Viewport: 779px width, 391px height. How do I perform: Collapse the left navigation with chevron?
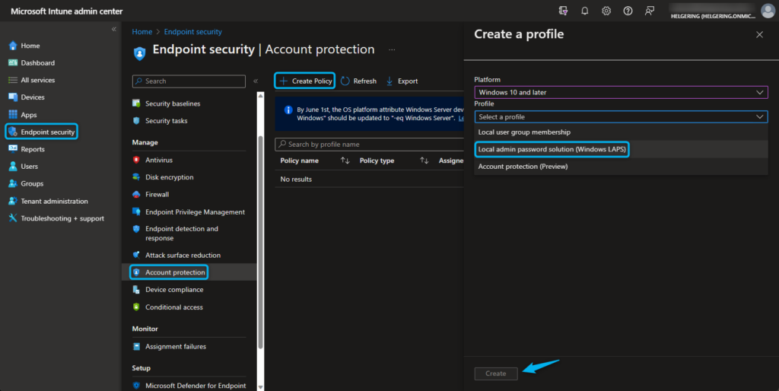(114, 29)
